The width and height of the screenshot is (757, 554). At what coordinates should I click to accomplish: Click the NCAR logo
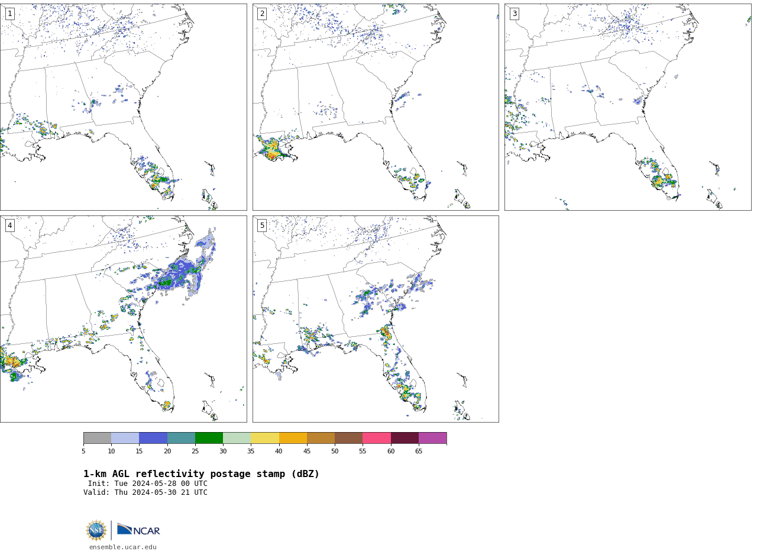(x=138, y=530)
